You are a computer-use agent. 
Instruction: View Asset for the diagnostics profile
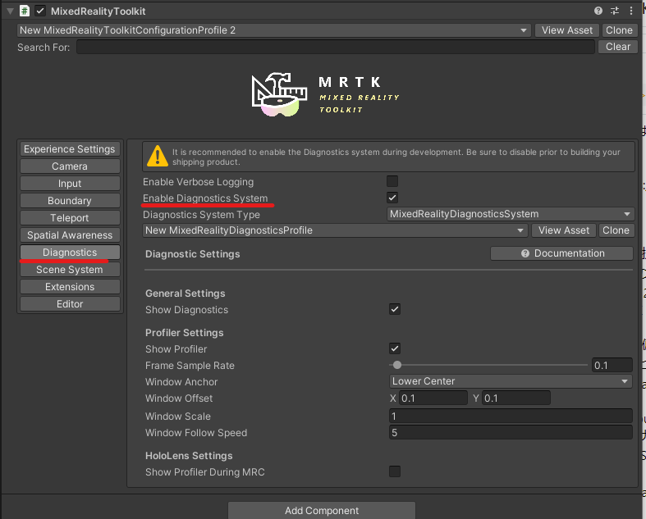(564, 230)
